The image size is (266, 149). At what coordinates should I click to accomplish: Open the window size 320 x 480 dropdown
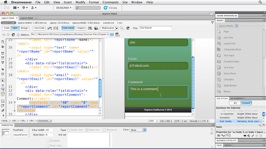pyautogui.click(x=166, y=121)
